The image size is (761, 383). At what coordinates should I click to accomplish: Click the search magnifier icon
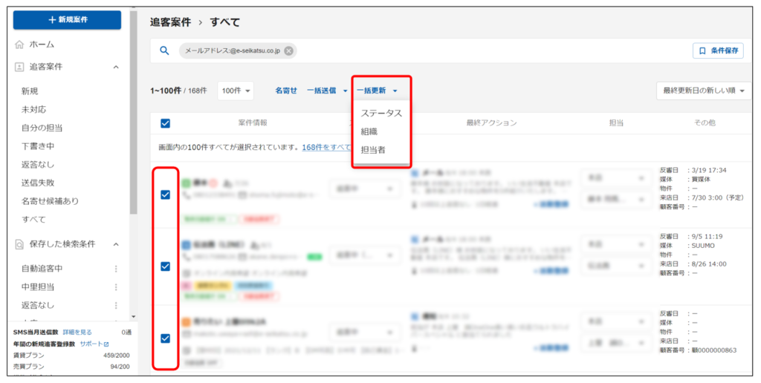[164, 50]
